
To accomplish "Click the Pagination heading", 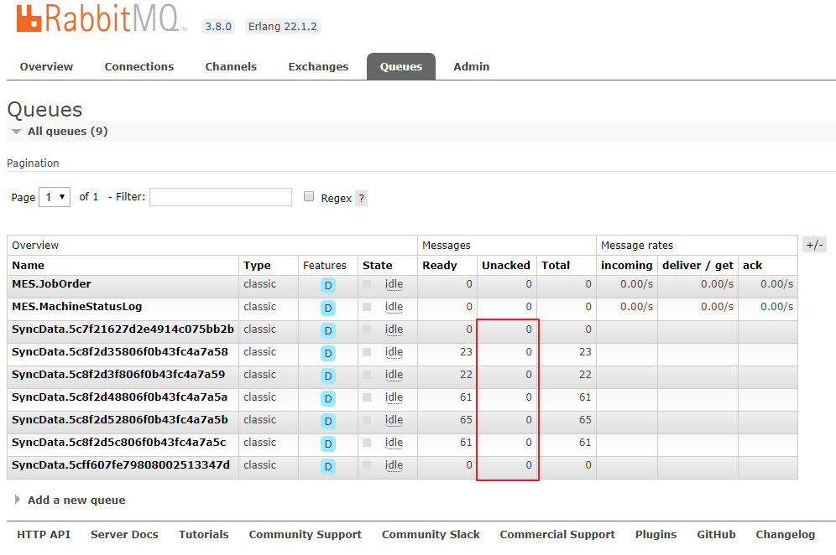I will tap(33, 163).
